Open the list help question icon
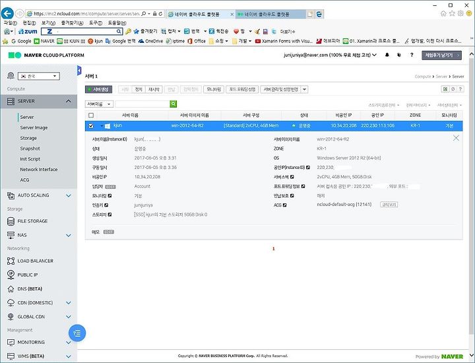Screen dimensions: 475x363 pyautogui.click(x=460, y=89)
